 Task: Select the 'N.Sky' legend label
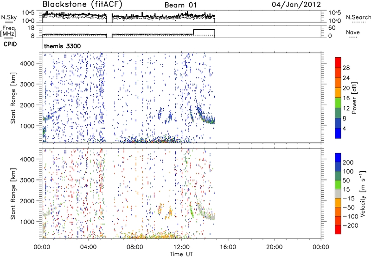(x=9, y=17)
